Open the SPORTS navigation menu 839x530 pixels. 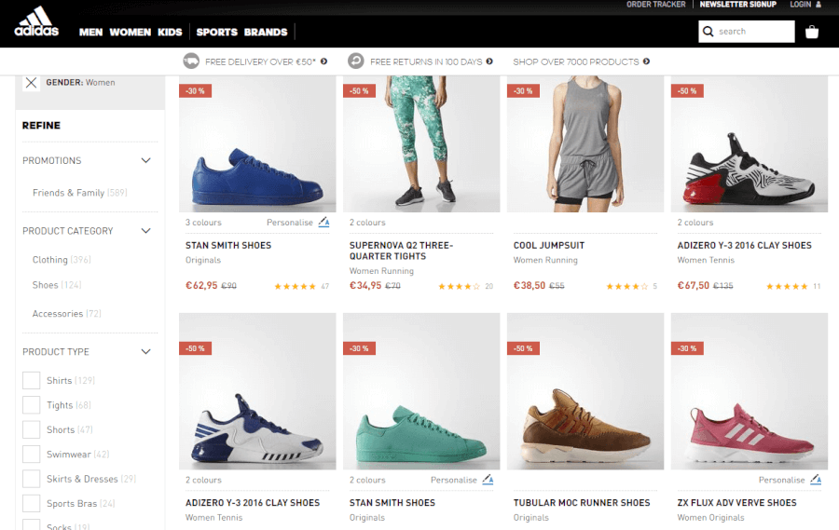tap(216, 32)
